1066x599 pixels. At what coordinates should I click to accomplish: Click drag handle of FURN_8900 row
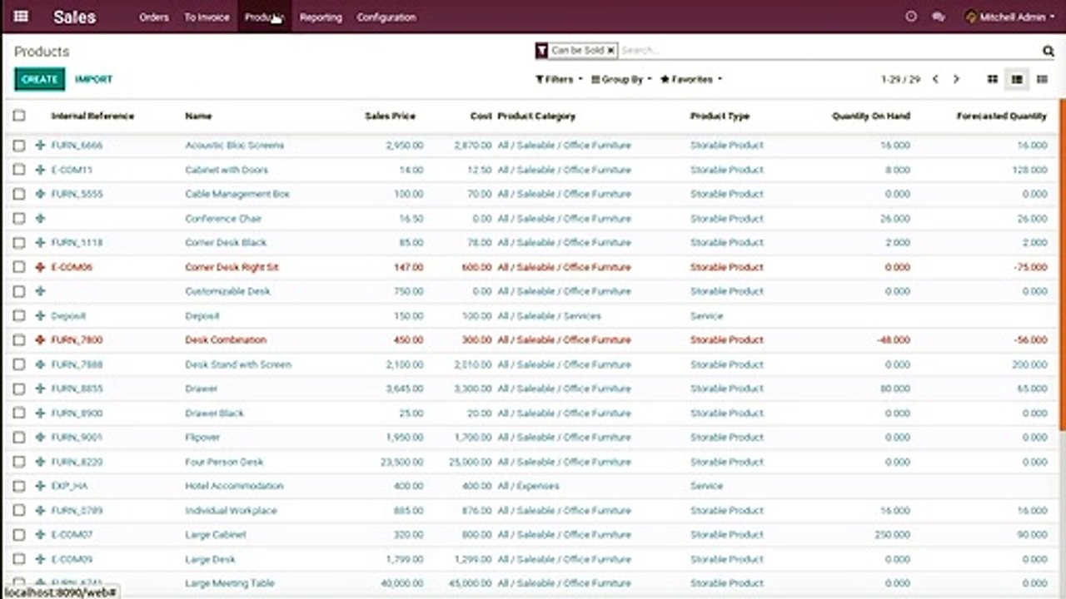40,413
